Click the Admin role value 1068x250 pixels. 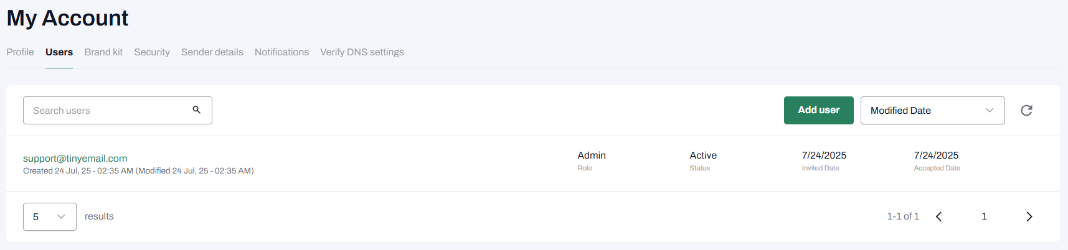[x=591, y=155]
